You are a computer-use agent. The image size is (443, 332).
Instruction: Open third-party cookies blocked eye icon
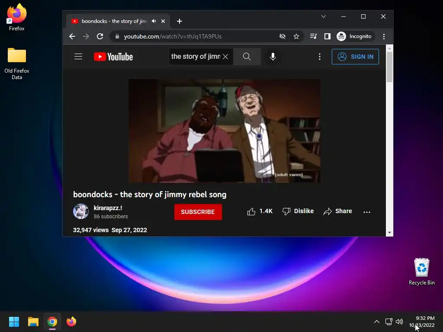pos(282,36)
